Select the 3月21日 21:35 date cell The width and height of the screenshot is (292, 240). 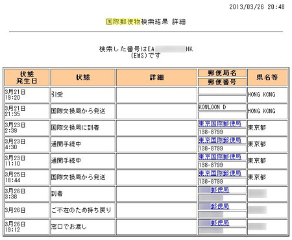[x=27, y=111]
